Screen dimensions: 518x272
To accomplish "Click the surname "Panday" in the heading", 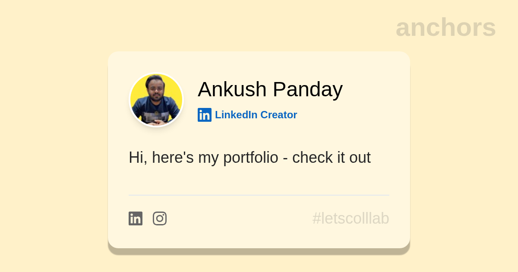I will point(307,89).
